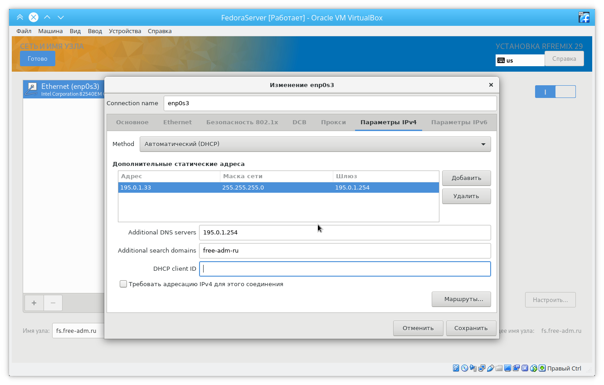Switch to the Параметры IPv6 tab
This screenshot has height=385, width=604.
tap(459, 122)
